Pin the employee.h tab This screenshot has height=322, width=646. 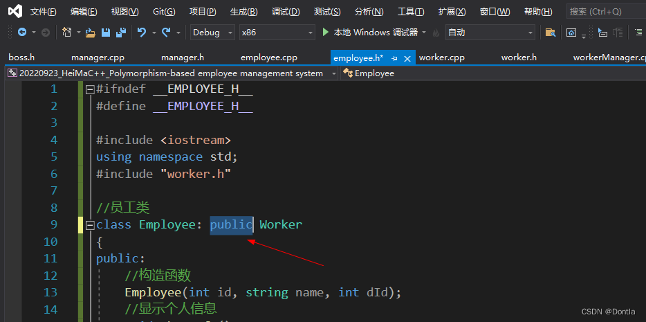(394, 59)
